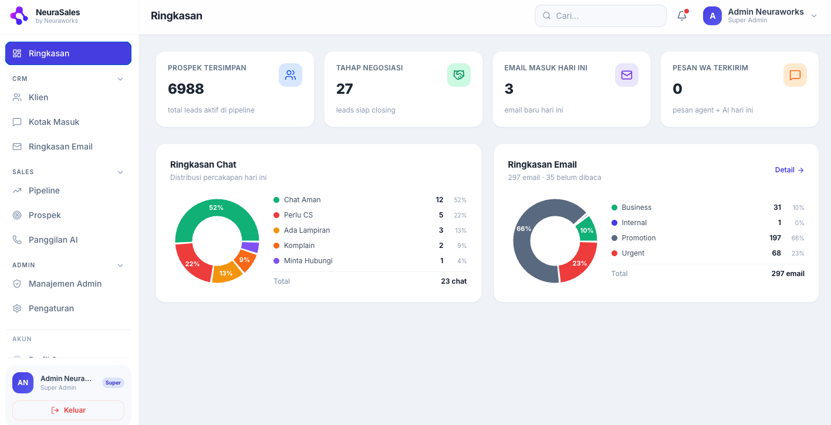Click the Ringkasan grid icon in sidebar
Image resolution: width=831 pixels, height=425 pixels.
17,53
